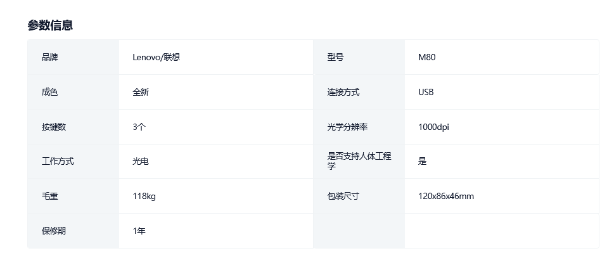This screenshot has width=614, height=265.
Task: Select the 120x86x46mm package size value
Action: coord(446,196)
